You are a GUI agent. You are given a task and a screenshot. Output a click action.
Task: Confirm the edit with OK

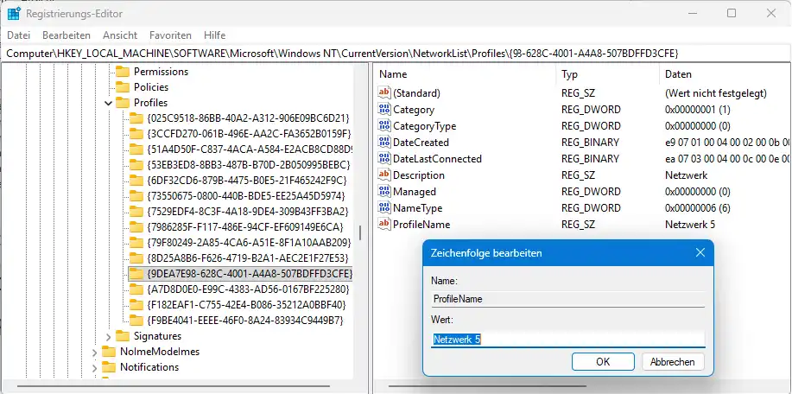pyautogui.click(x=603, y=362)
